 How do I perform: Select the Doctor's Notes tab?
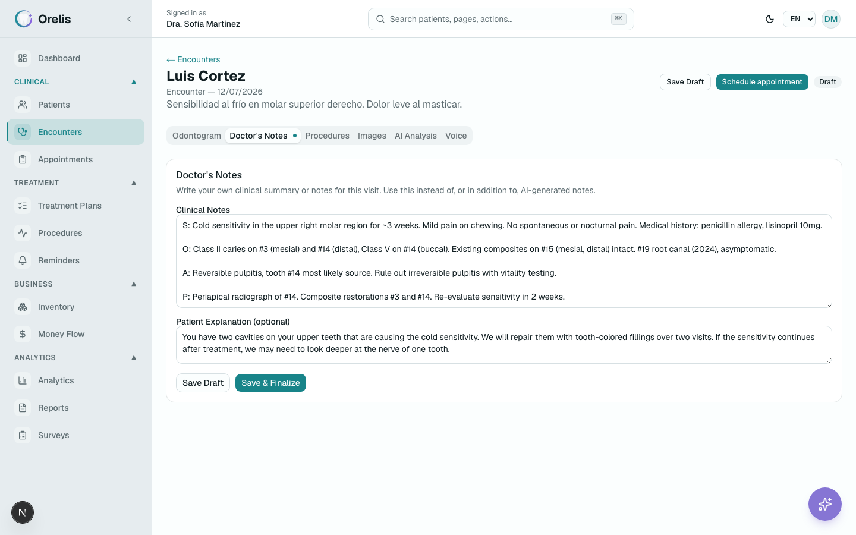click(263, 136)
